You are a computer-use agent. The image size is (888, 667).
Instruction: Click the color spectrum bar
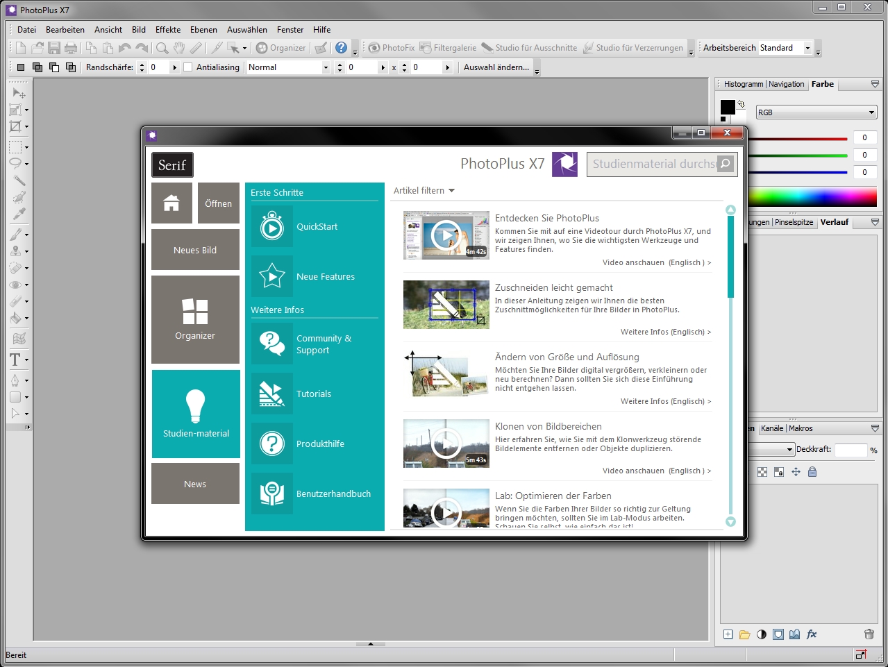coord(812,197)
